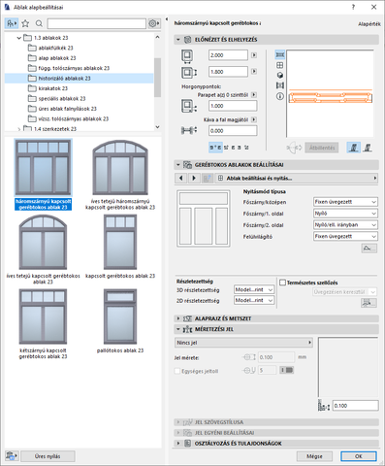This screenshot has height=466, width=385.
Task: Select first opening orientation icon
Action: pos(354,148)
